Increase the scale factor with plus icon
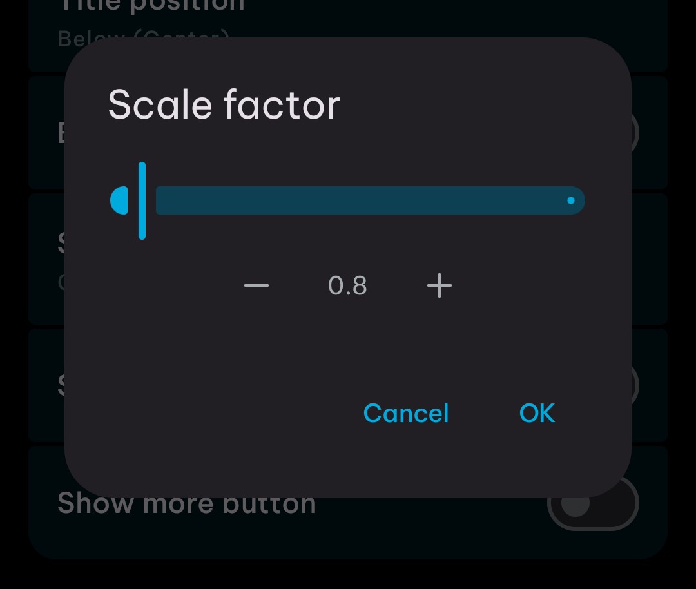 pyautogui.click(x=440, y=285)
